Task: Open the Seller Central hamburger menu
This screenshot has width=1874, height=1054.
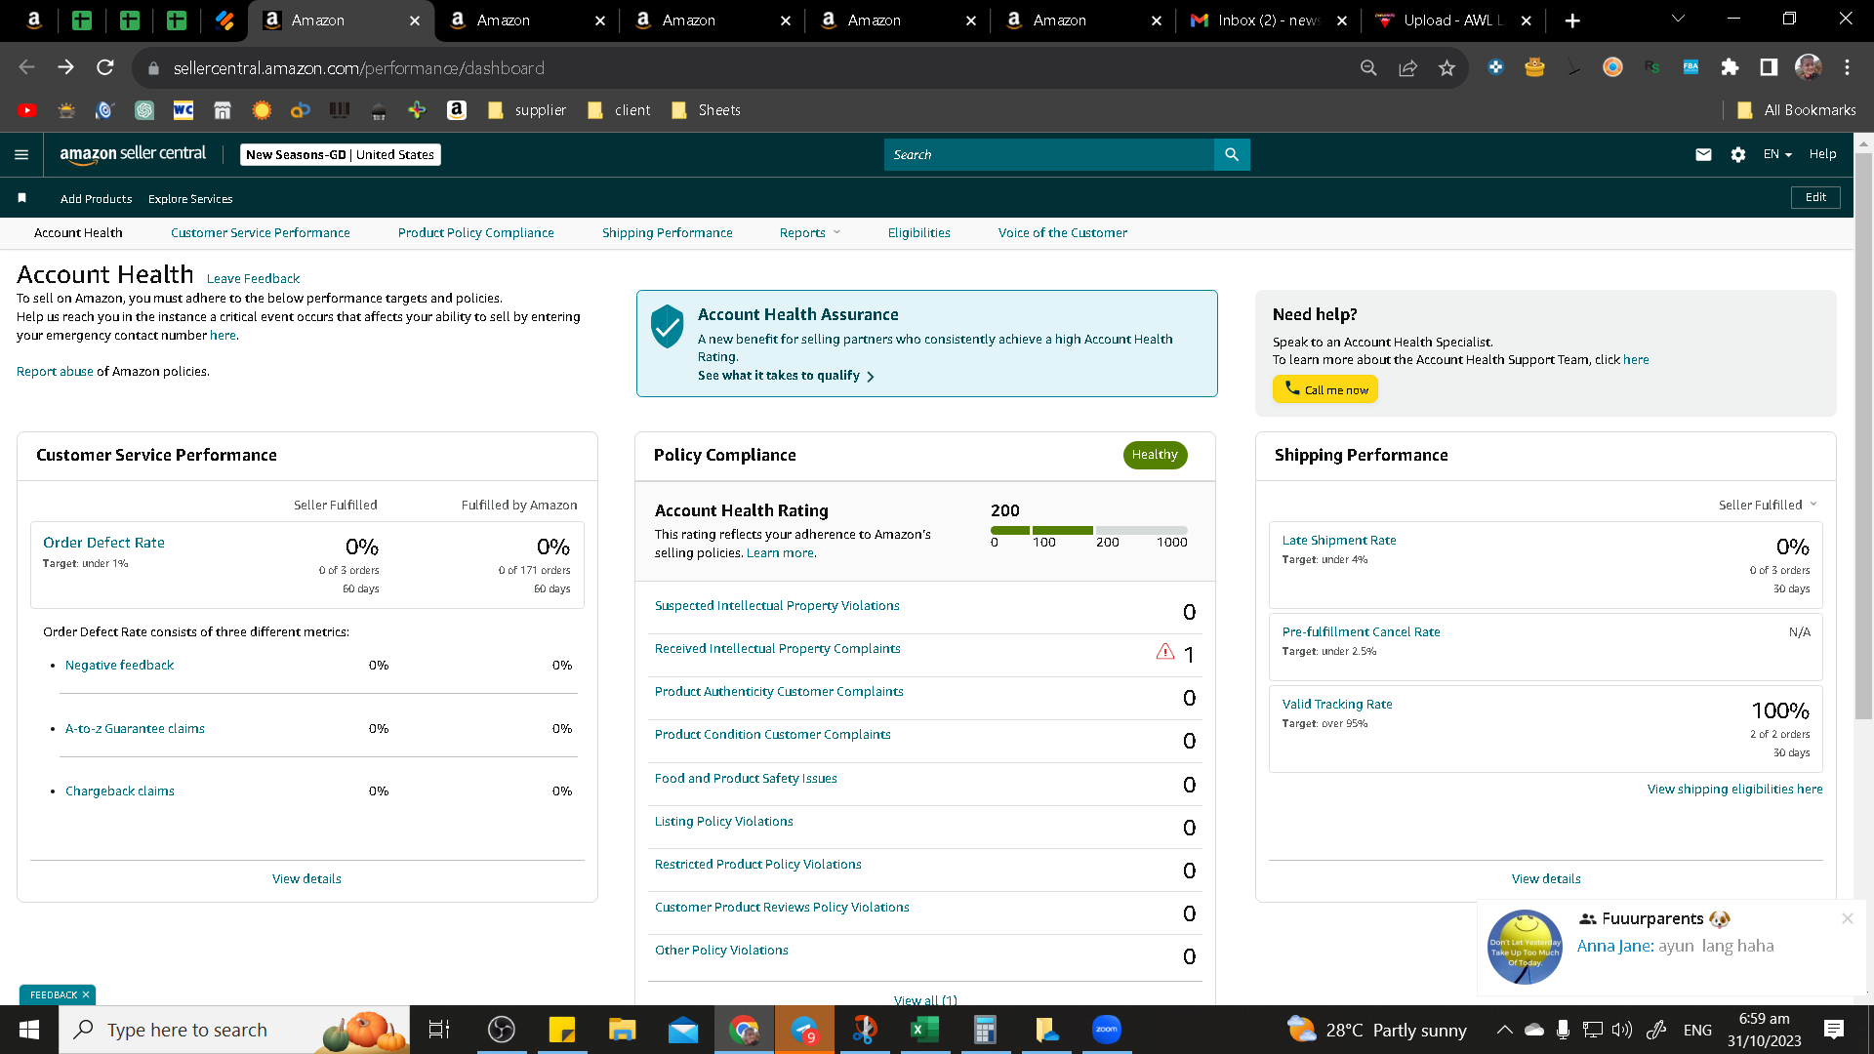Action: [21, 154]
